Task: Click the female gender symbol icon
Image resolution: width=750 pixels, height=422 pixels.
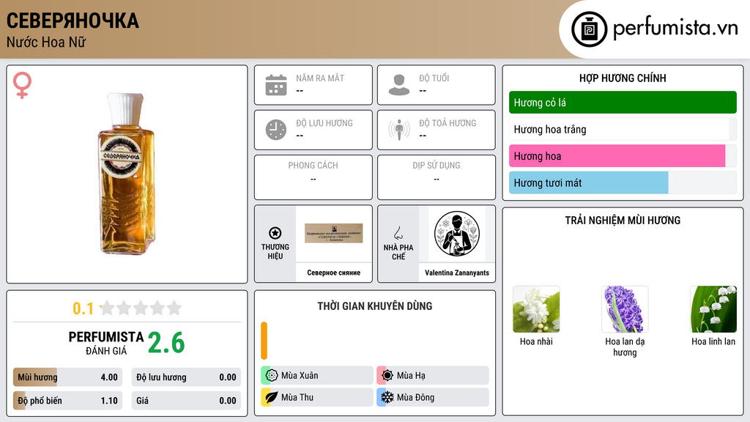Action: (22, 85)
